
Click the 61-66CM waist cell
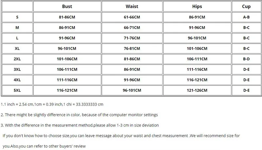click(132, 17)
